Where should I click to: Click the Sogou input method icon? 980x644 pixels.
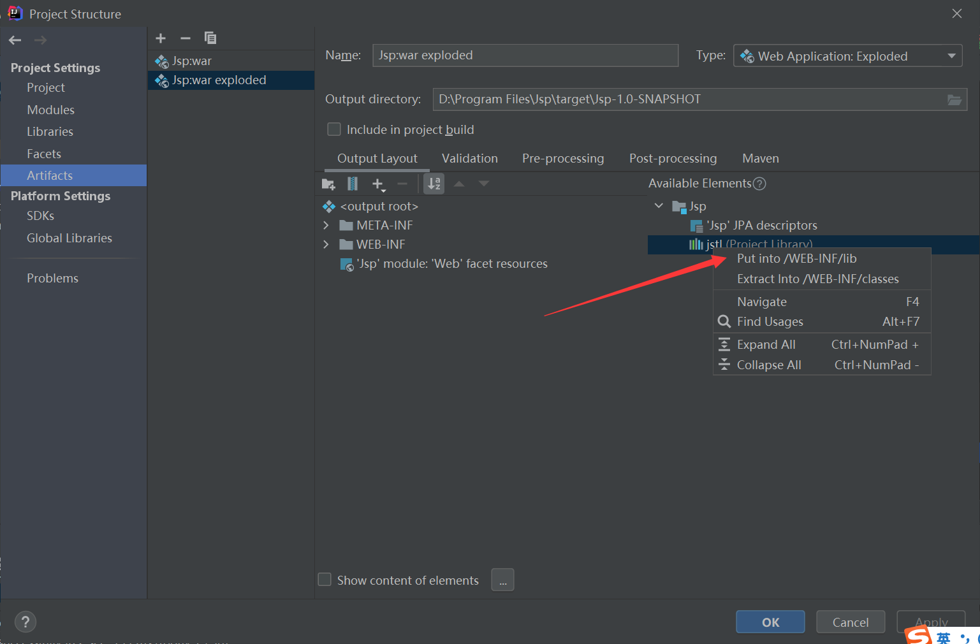(919, 635)
